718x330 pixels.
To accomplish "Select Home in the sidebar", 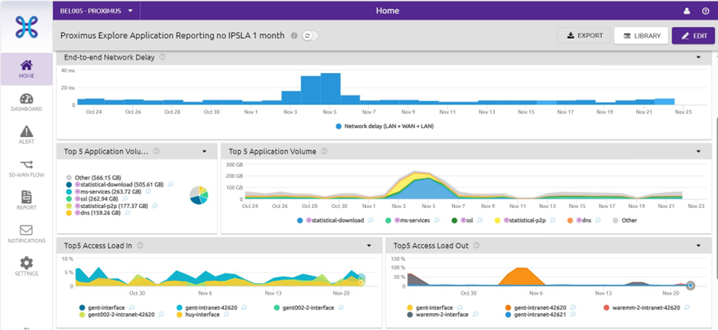I will (x=26, y=69).
